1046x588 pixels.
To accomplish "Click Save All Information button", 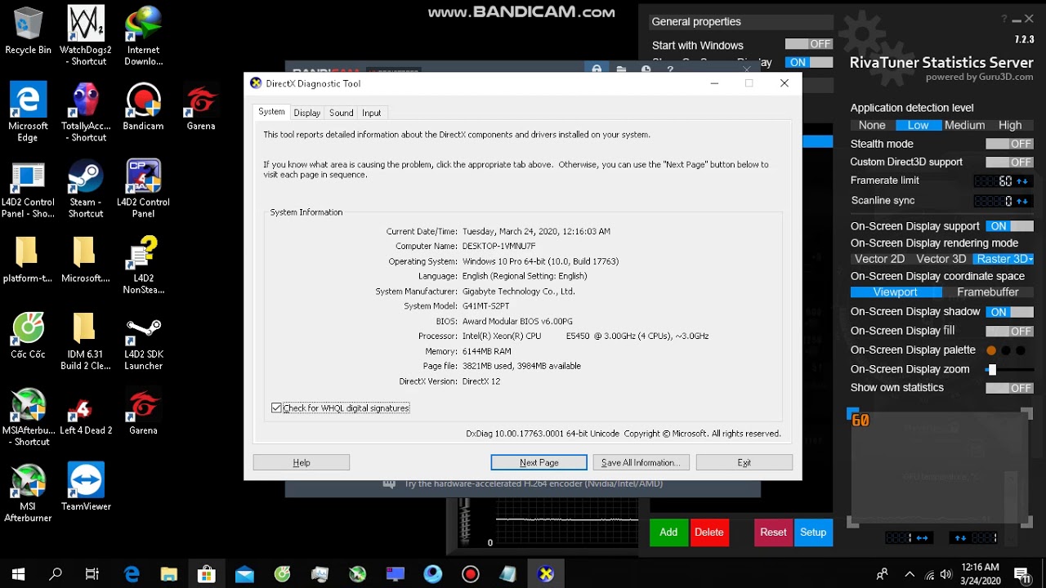I will coord(641,462).
